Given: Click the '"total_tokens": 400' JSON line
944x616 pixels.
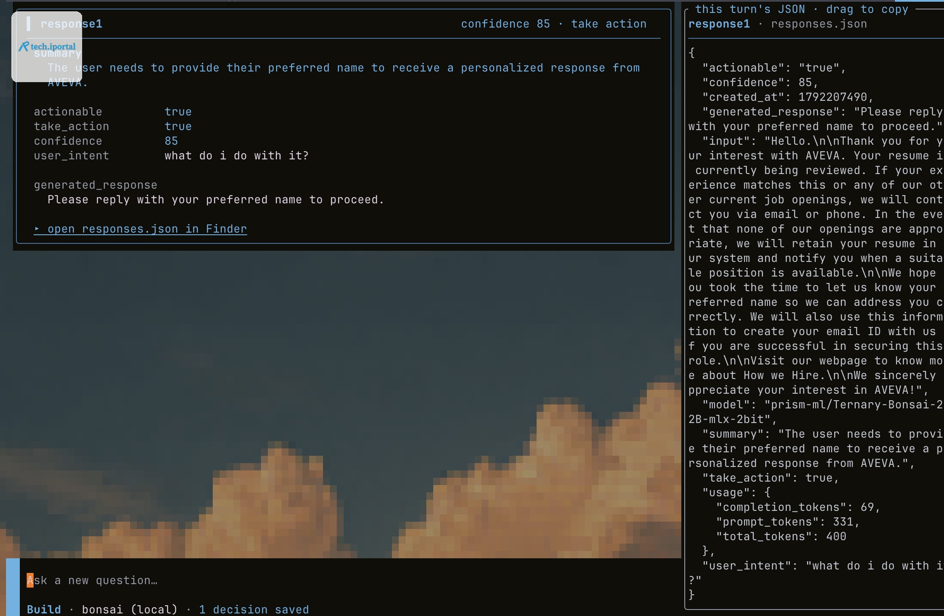Looking at the screenshot, I should pyautogui.click(x=781, y=537).
